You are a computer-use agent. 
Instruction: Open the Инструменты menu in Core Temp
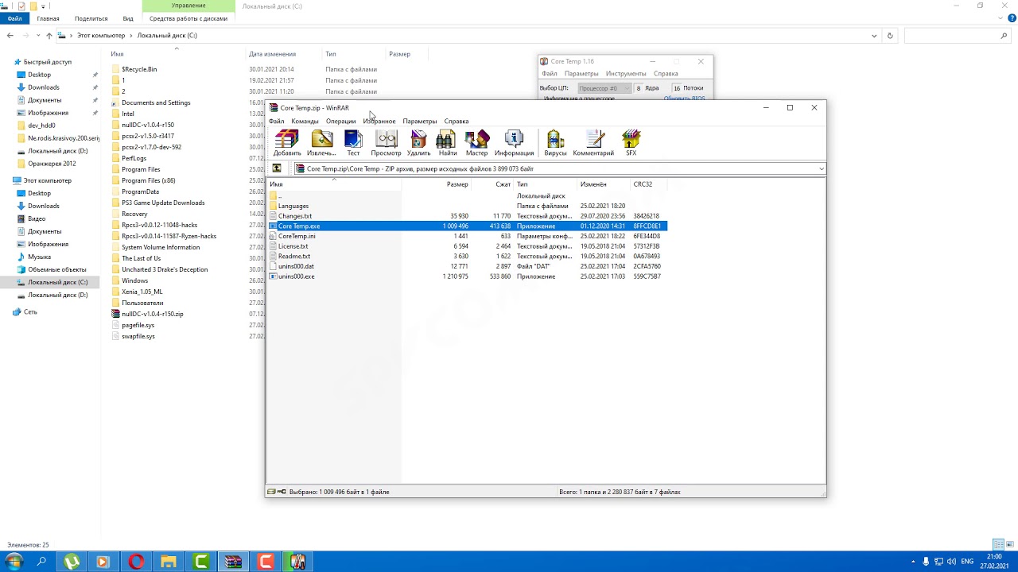click(x=626, y=74)
